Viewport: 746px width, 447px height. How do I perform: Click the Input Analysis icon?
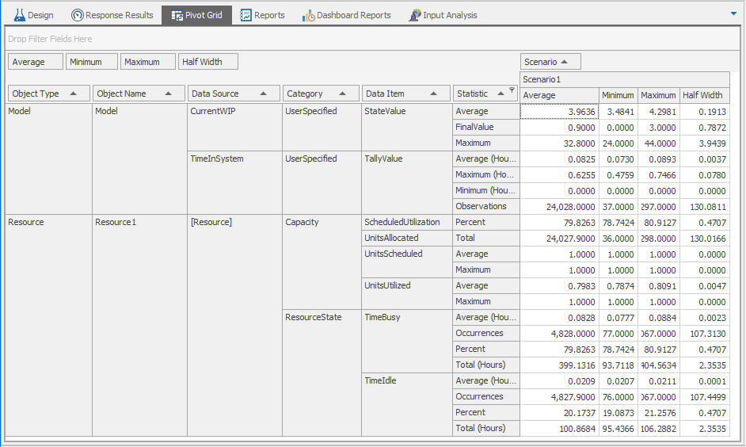[x=414, y=15]
